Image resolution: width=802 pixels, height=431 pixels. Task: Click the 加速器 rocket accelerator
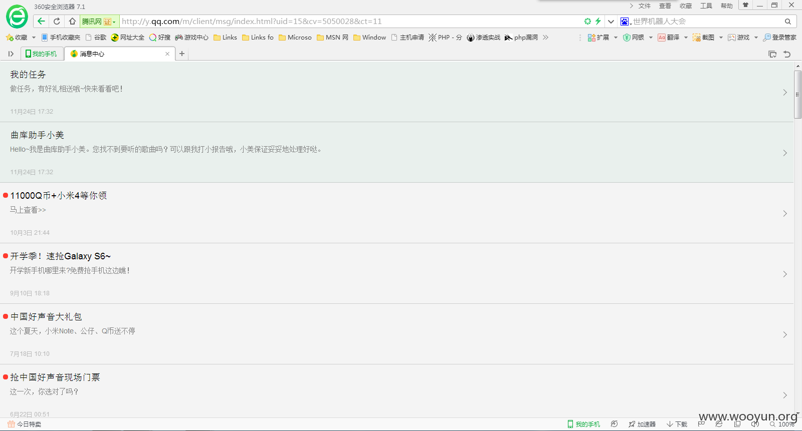pos(642,424)
